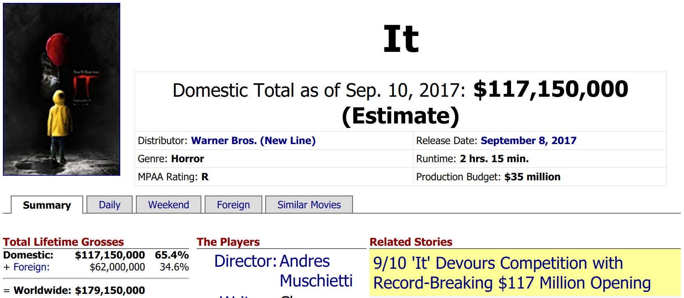Click Foreign link under Total Lifetime Grosses

click(31, 267)
